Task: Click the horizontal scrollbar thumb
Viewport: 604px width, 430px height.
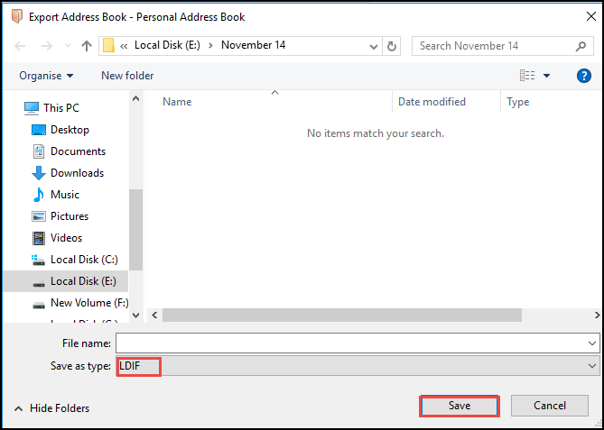Action: [342, 315]
